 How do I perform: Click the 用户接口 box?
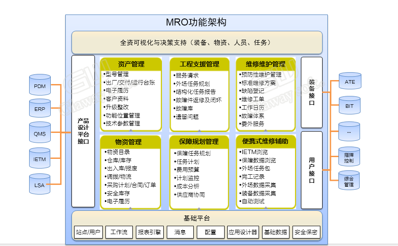pos(312,170)
